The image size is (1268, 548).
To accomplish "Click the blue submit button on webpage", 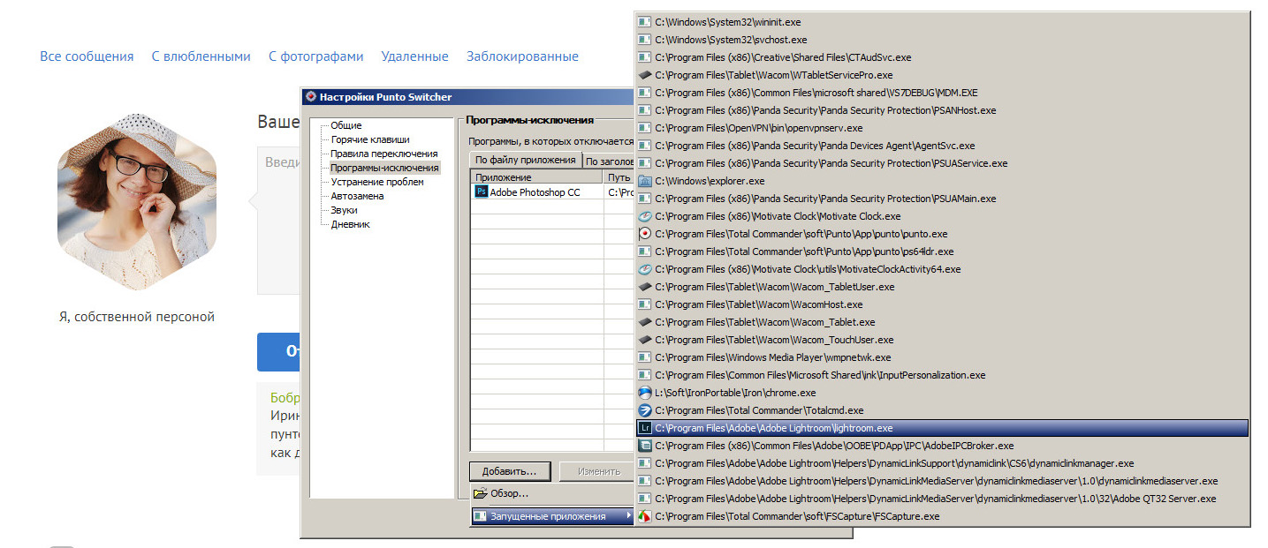I will click(x=279, y=352).
